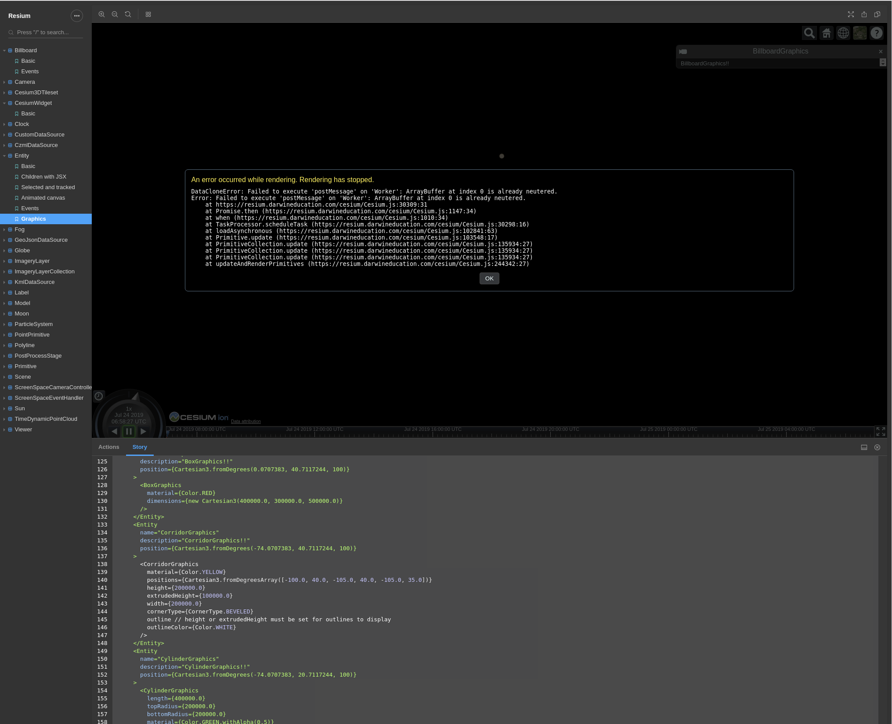Screen dimensions: 892x724
Task: Open the Data attribution link
Action: [x=246, y=421]
